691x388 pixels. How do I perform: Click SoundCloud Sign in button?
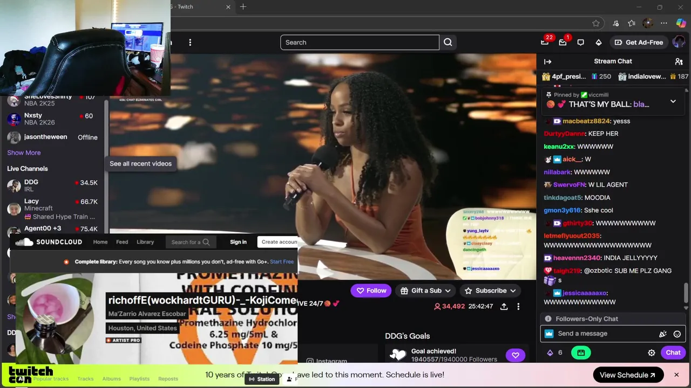coord(238,242)
